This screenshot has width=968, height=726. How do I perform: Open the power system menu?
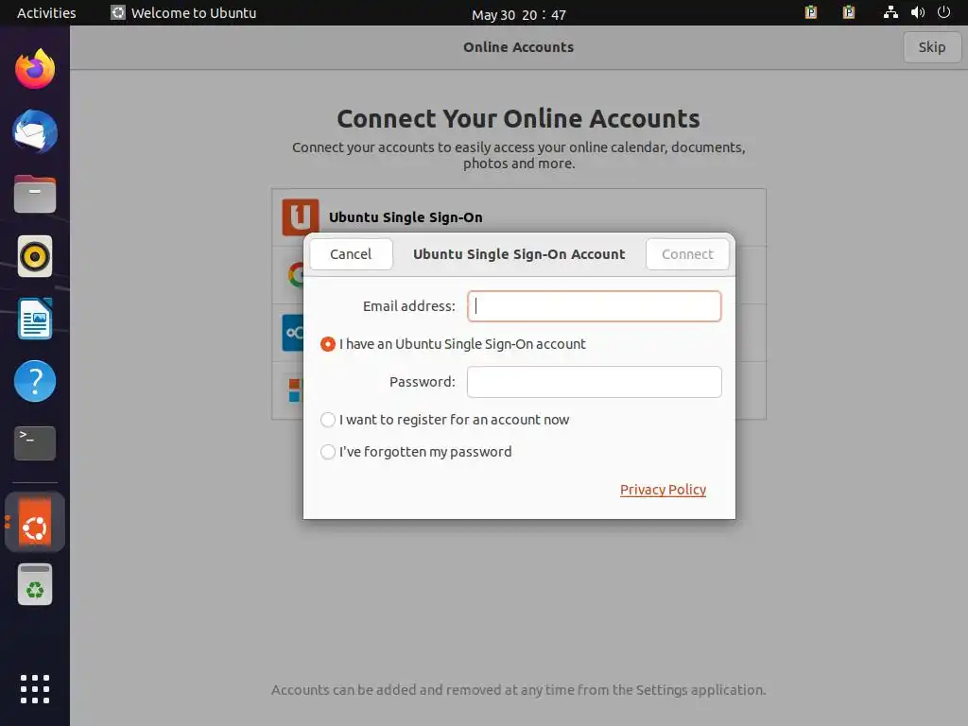(x=943, y=12)
